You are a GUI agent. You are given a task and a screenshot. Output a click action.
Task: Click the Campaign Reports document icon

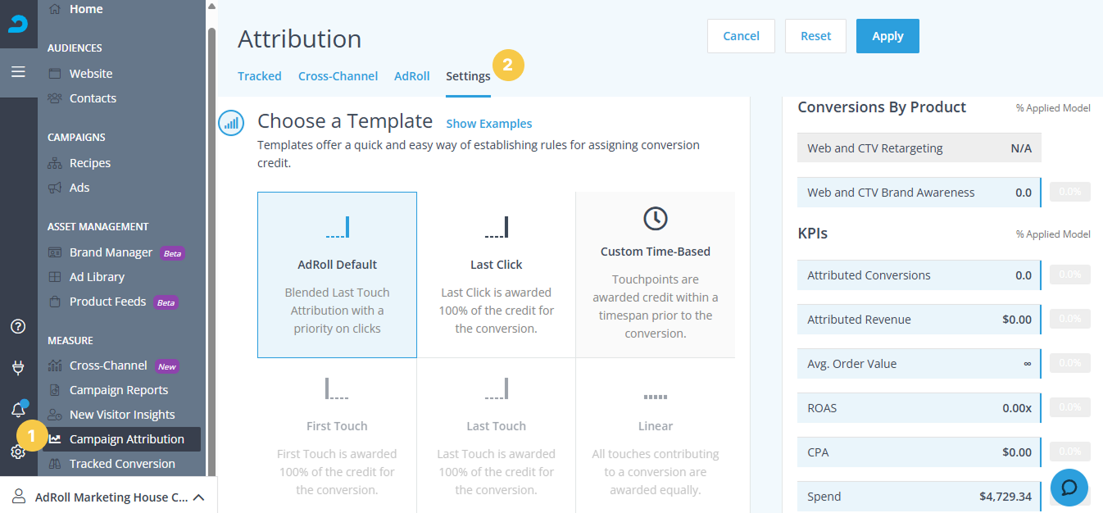55,390
